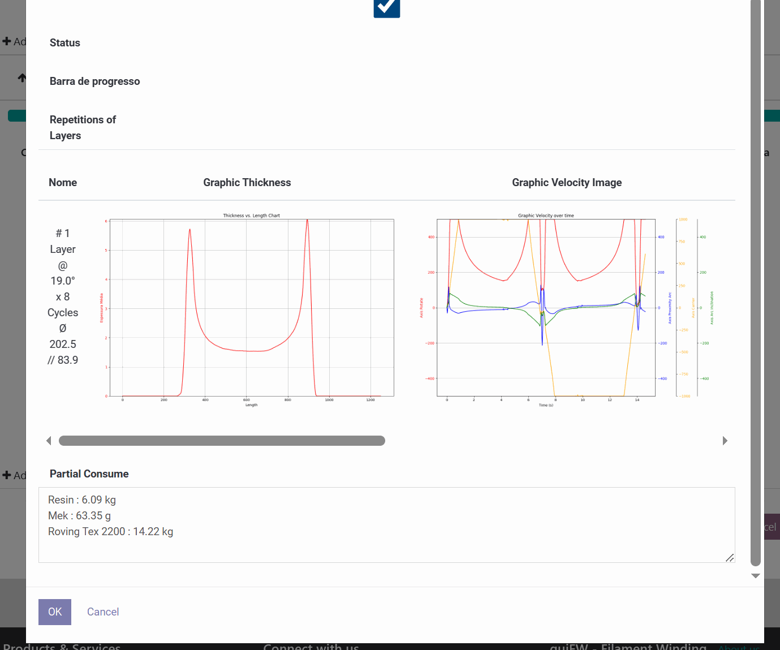Open the Thickness vs. Length chart image

[247, 309]
